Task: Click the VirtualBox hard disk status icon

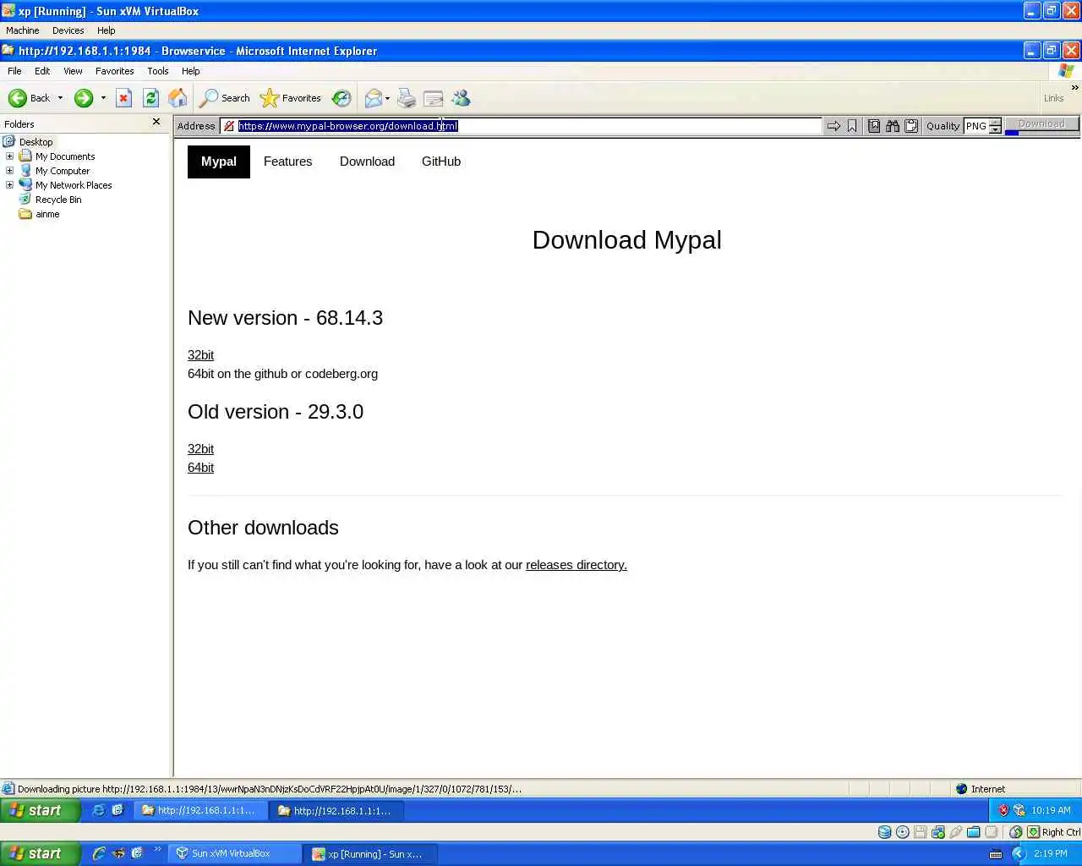Action: 884,832
